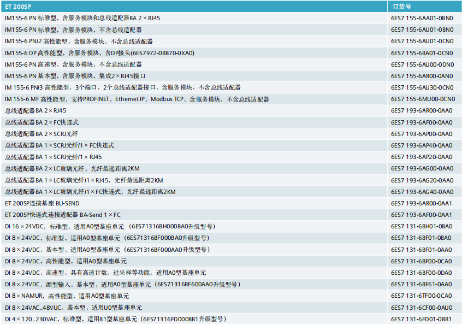Click BA 1×LC玻璃光纤/1×RJ45 description
This screenshot has height=324, width=462.
point(84,180)
